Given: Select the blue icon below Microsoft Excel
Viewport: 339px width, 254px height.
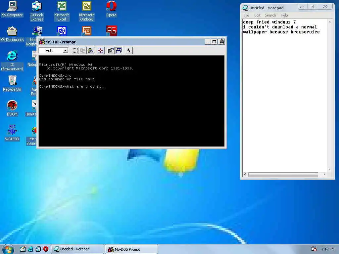Looking at the screenshot, I should tap(62, 31).
